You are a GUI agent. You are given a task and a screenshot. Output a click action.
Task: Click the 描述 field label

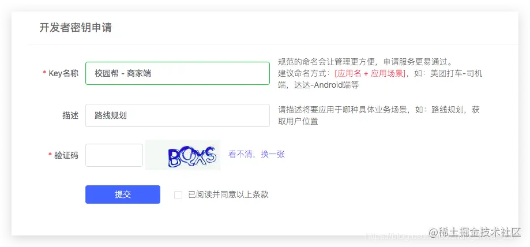click(70, 116)
